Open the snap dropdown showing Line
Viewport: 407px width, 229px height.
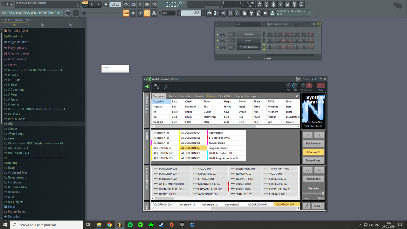coord(169,13)
